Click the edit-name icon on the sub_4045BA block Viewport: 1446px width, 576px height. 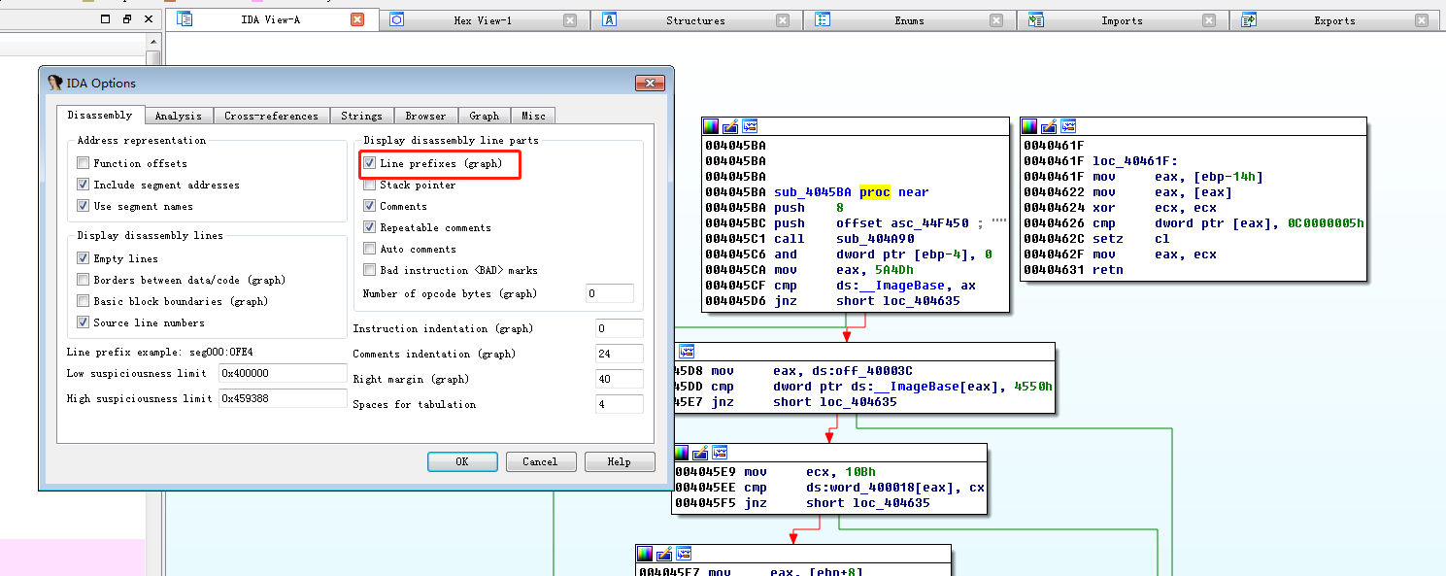[x=730, y=126]
